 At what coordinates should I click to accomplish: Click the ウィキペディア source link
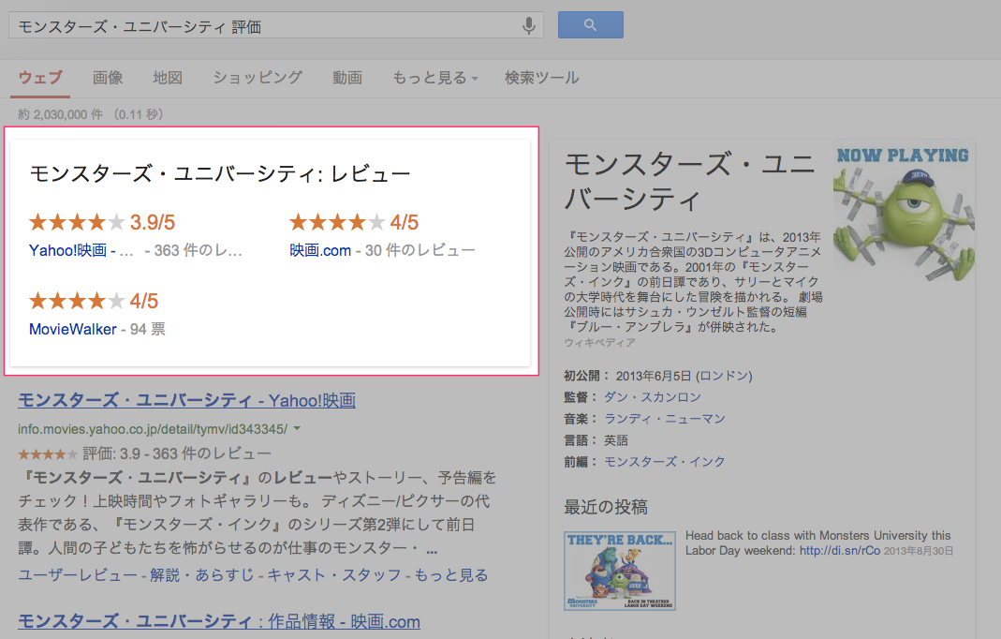(x=599, y=343)
